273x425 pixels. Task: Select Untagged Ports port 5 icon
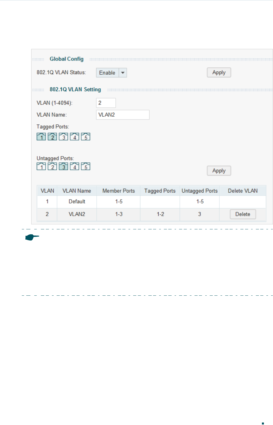(x=85, y=166)
